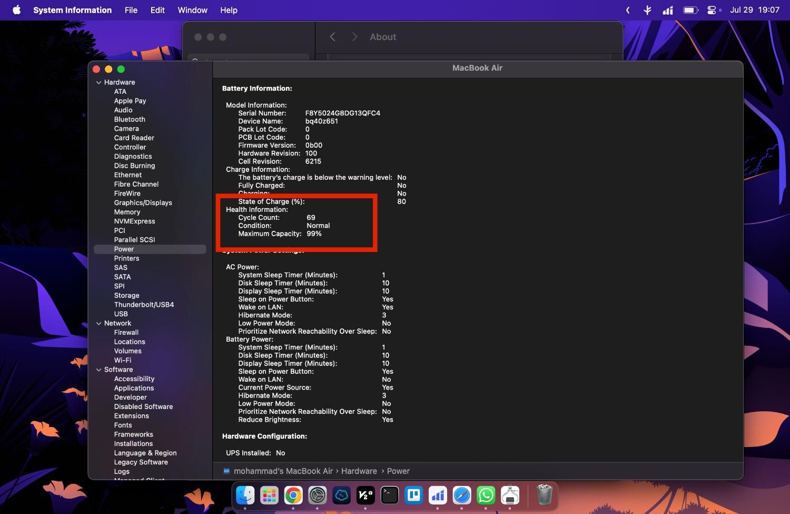Collapse the Hardware section
This screenshot has height=514, width=790.
click(x=98, y=82)
